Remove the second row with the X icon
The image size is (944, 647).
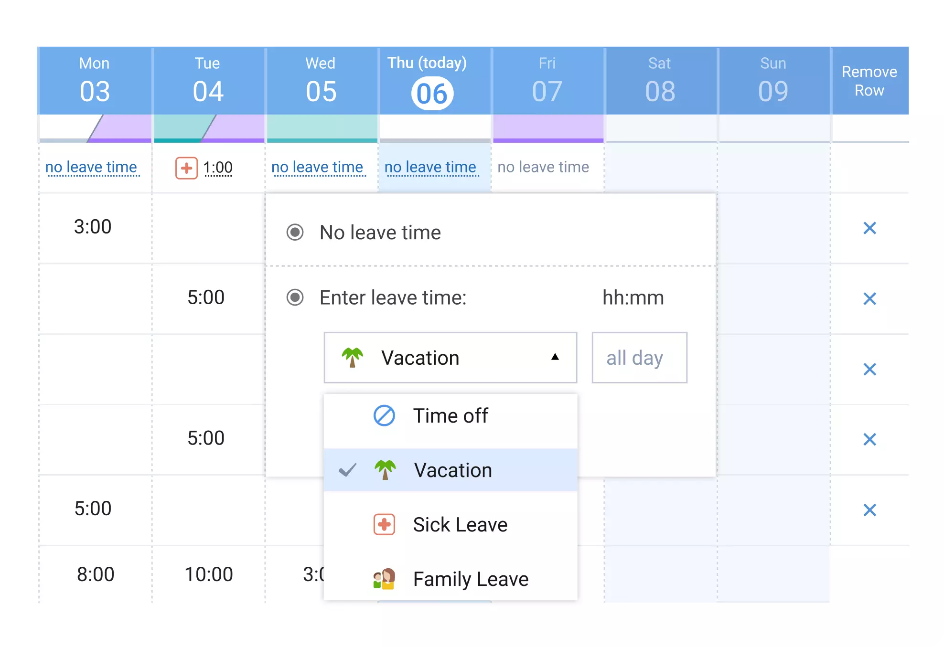coord(869,299)
